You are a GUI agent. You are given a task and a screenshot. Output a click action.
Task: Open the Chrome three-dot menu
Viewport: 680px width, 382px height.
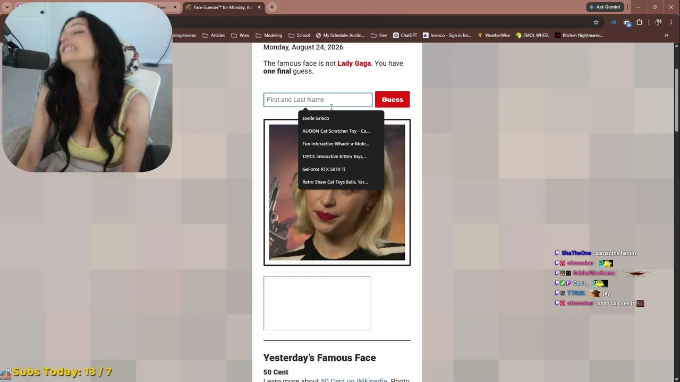671,22
